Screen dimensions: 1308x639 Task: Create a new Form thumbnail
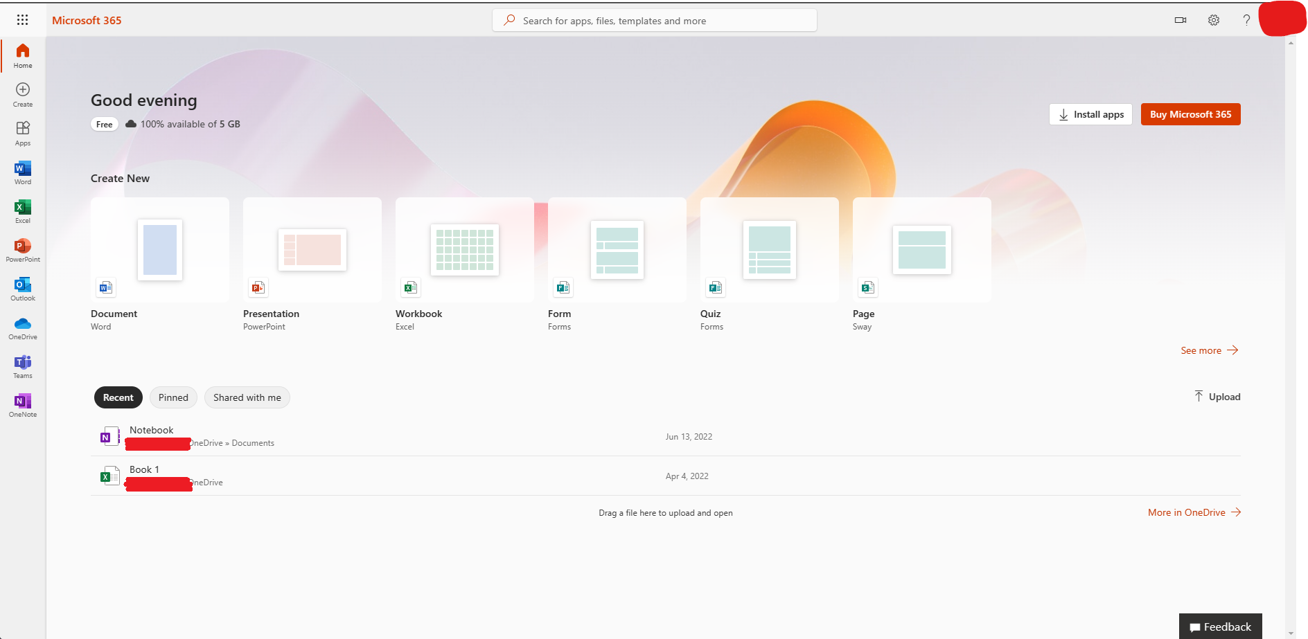point(617,250)
